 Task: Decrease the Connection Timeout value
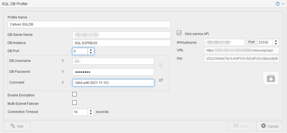(91, 114)
